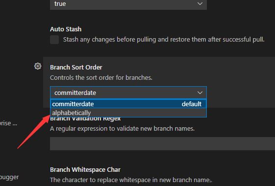Click the 'true' value in the top dropdown
The width and height of the screenshot is (275, 186).
60,4
